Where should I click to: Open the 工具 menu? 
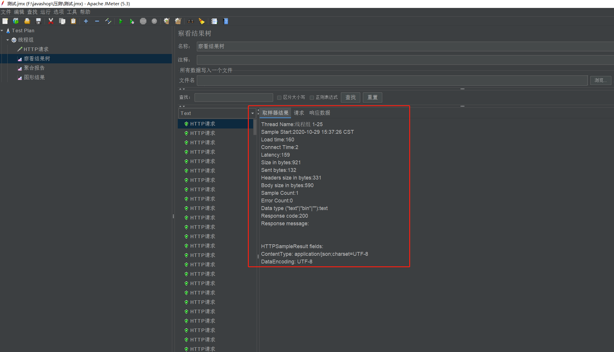pos(72,12)
